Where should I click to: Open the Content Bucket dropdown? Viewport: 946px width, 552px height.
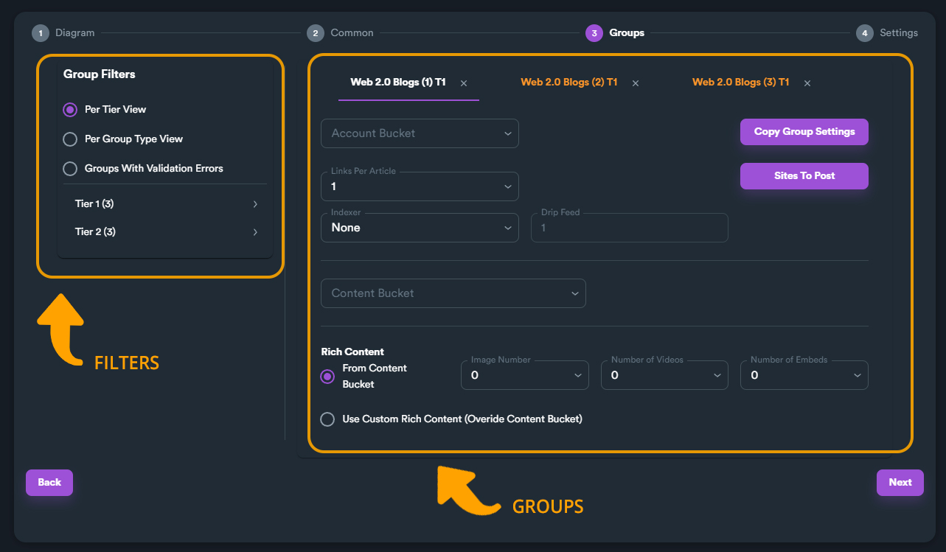click(x=453, y=293)
